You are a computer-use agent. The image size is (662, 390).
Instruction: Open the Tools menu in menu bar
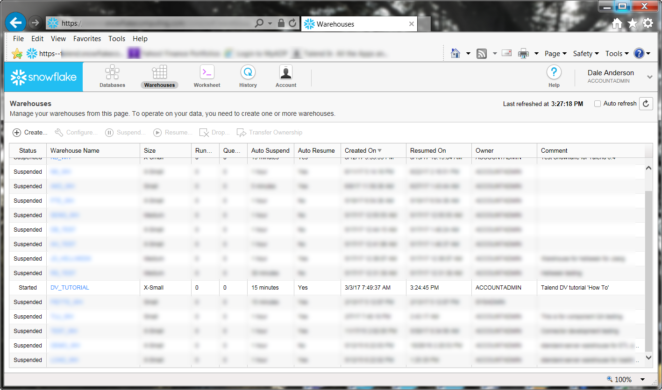(x=117, y=39)
